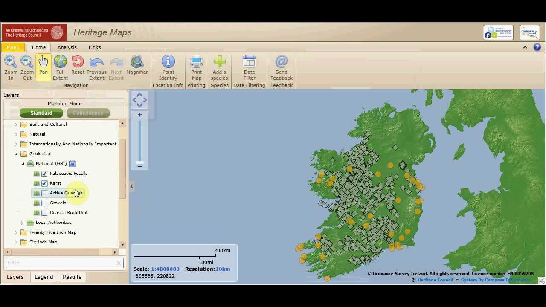Uncheck the Karst layer

tap(44, 183)
